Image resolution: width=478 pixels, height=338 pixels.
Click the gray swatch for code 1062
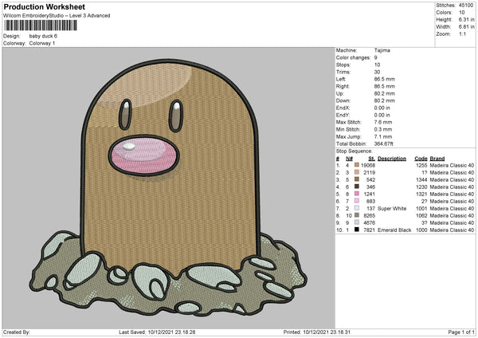tap(357, 215)
